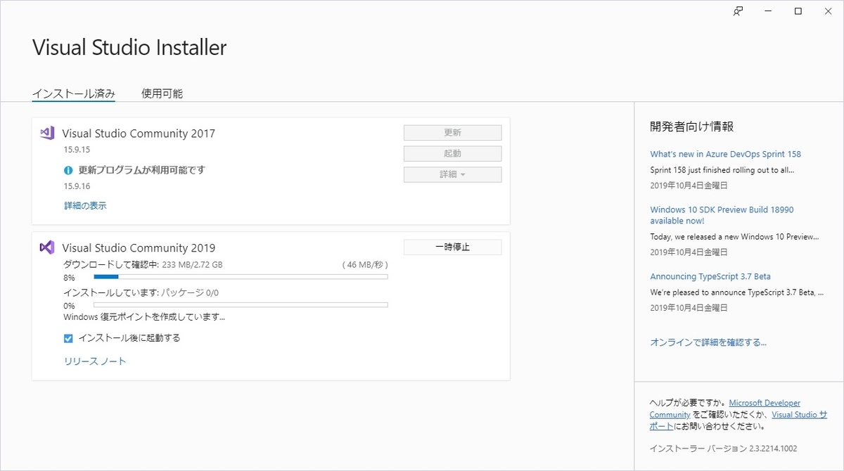Open the Microsoft Developer Community link

tap(765, 402)
